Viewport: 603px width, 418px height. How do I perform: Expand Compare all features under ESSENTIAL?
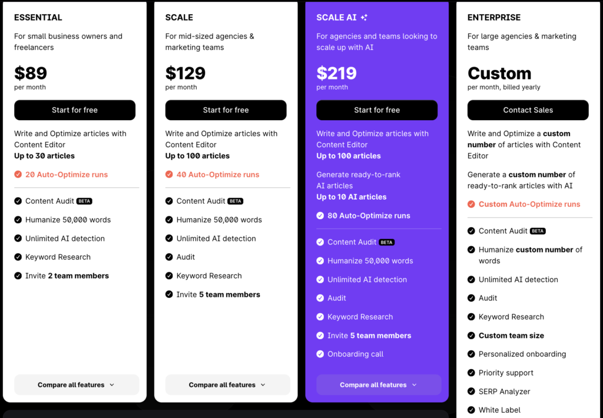click(76, 385)
